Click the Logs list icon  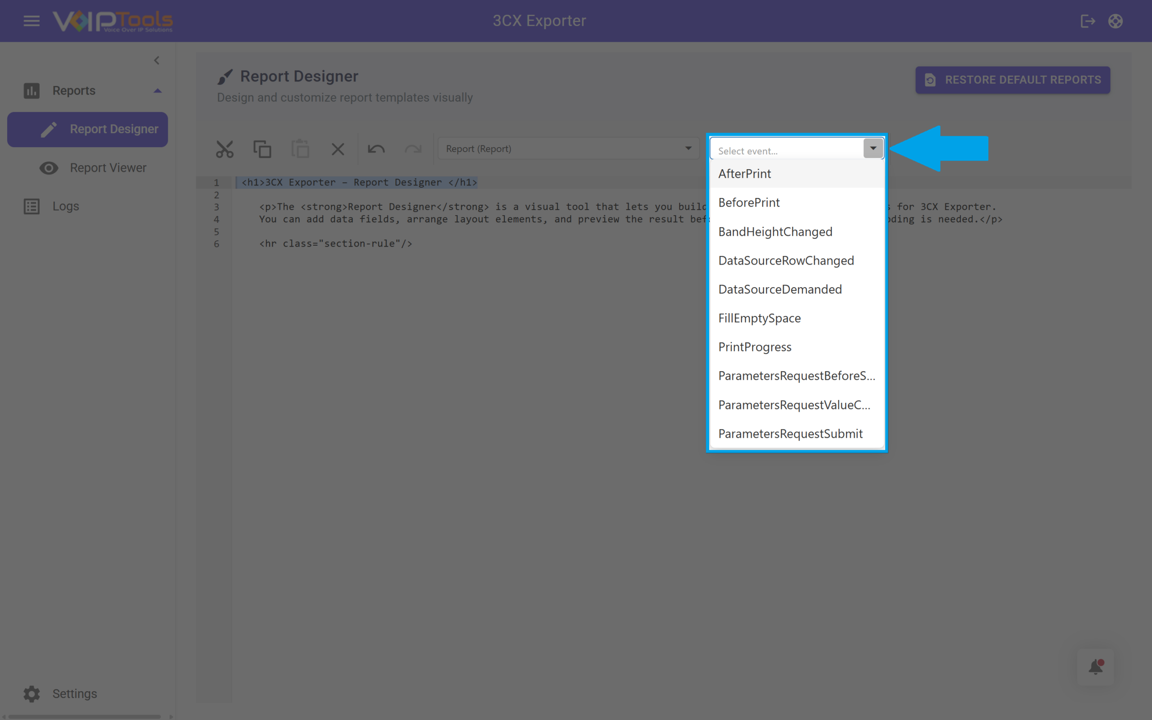(x=32, y=206)
